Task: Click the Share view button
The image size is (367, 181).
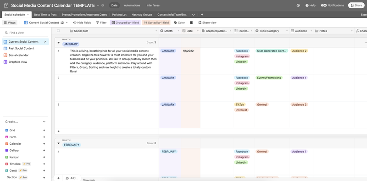Action: (207, 23)
